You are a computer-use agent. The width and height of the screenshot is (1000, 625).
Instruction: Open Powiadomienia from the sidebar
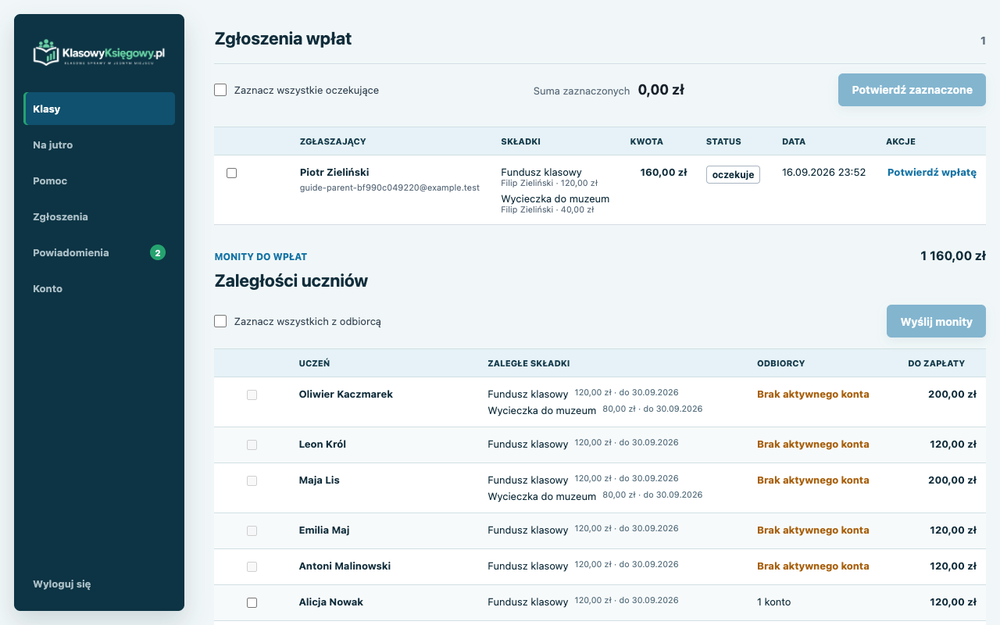(99, 252)
